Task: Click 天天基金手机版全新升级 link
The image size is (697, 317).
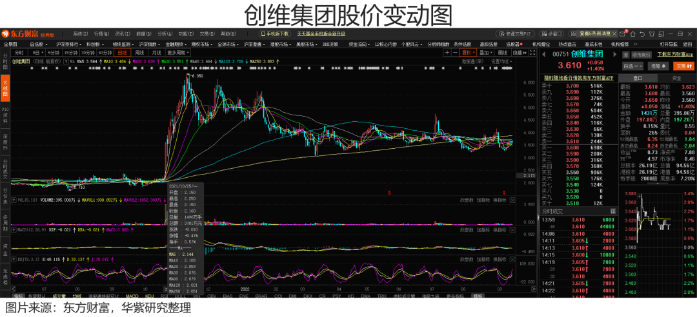Action: (x=321, y=34)
